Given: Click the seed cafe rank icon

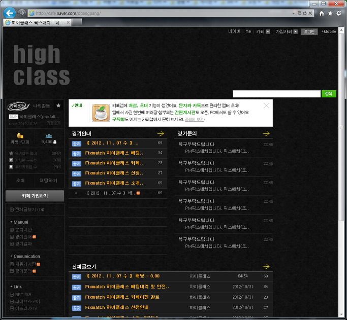Looking at the screenshot, I should (x=20, y=135).
